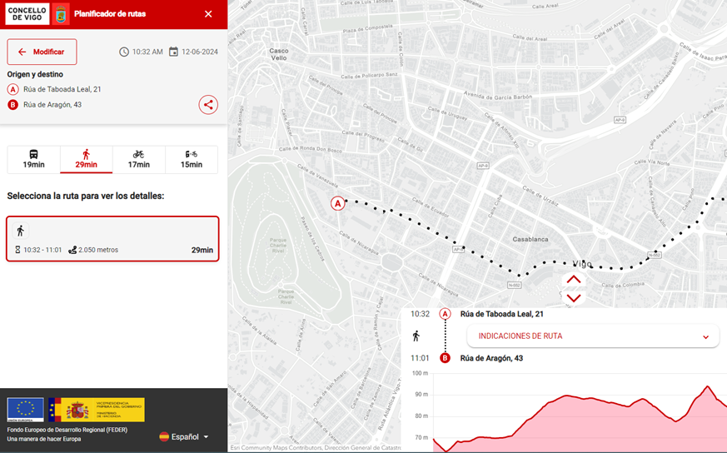Close the Planificador de rutas panel
The height and width of the screenshot is (453, 727).
click(x=208, y=14)
